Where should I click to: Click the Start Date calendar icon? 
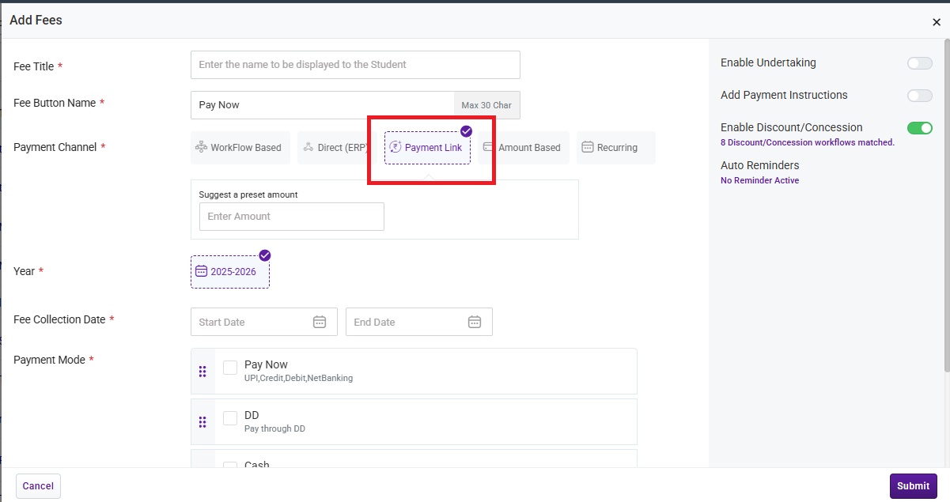(320, 322)
